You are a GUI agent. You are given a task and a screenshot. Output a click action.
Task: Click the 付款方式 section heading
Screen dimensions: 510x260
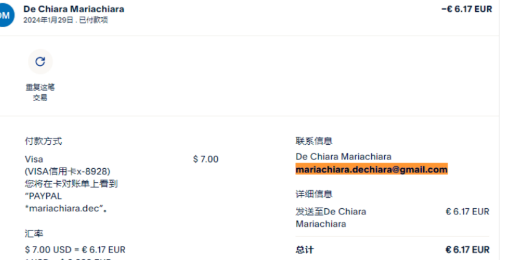click(x=43, y=141)
